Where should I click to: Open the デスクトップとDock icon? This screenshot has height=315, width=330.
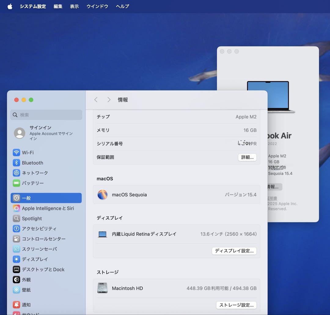[x=16, y=270]
